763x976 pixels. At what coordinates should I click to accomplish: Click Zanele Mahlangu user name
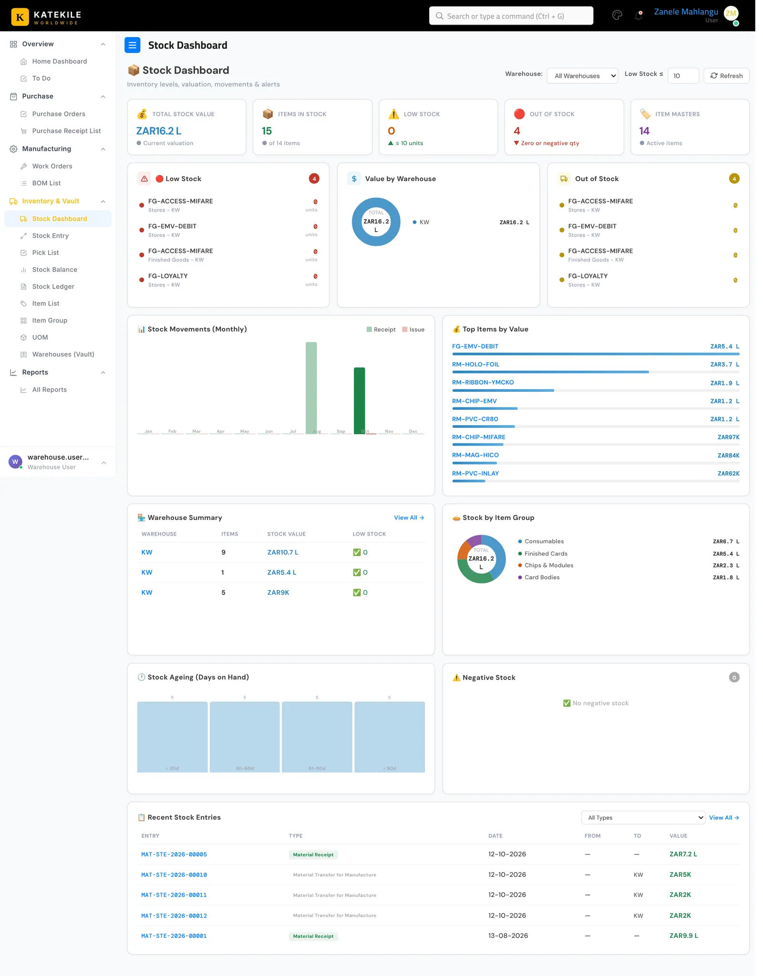click(686, 12)
